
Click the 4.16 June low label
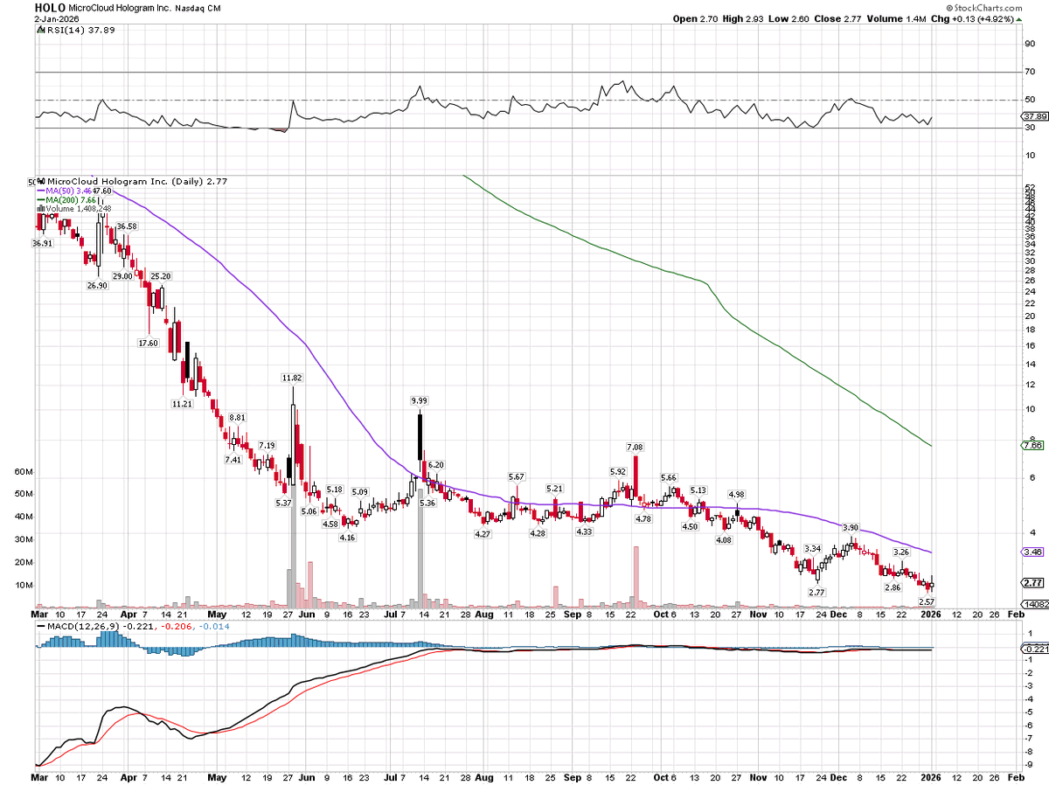coord(347,538)
